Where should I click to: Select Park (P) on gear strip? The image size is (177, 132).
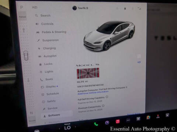point(22,7)
